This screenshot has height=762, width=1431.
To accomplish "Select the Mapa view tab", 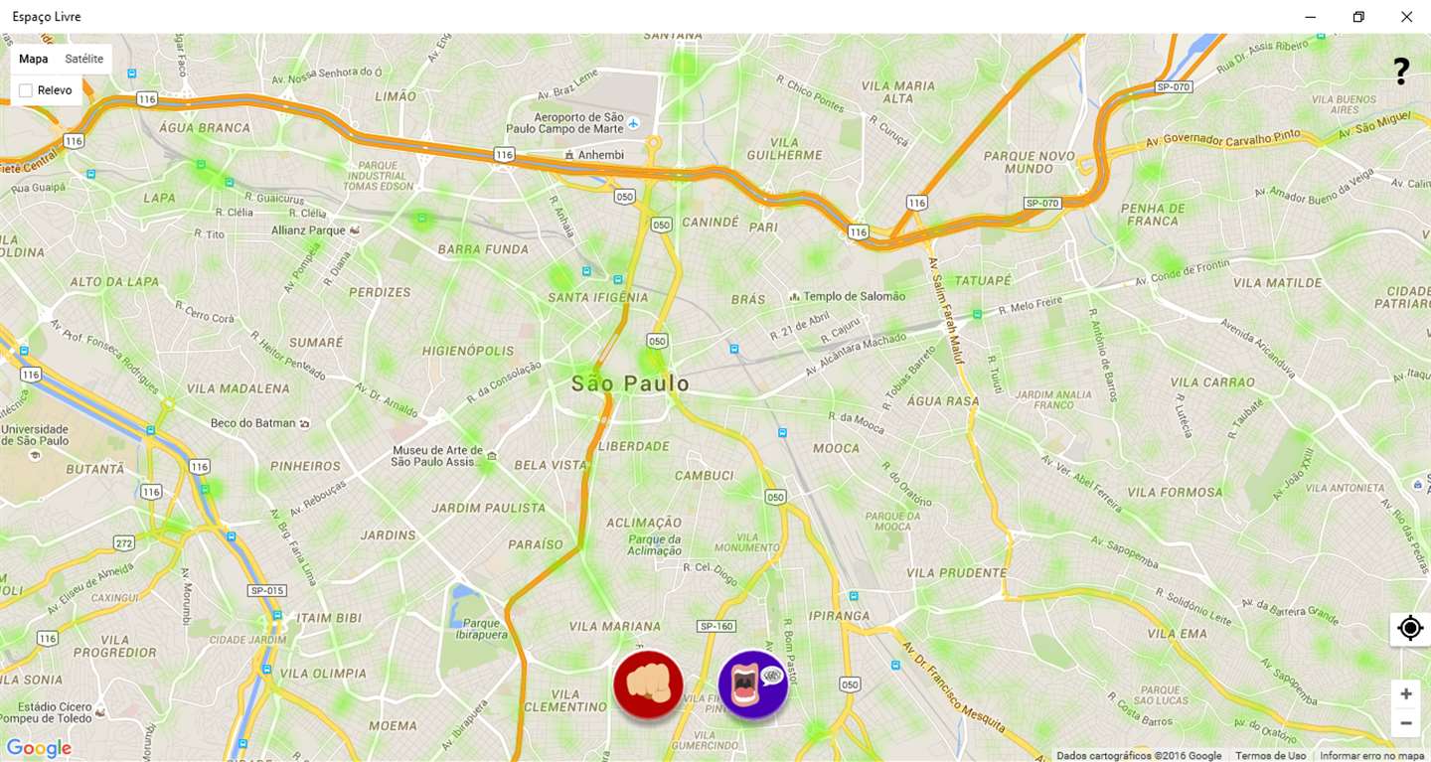I will coord(34,59).
